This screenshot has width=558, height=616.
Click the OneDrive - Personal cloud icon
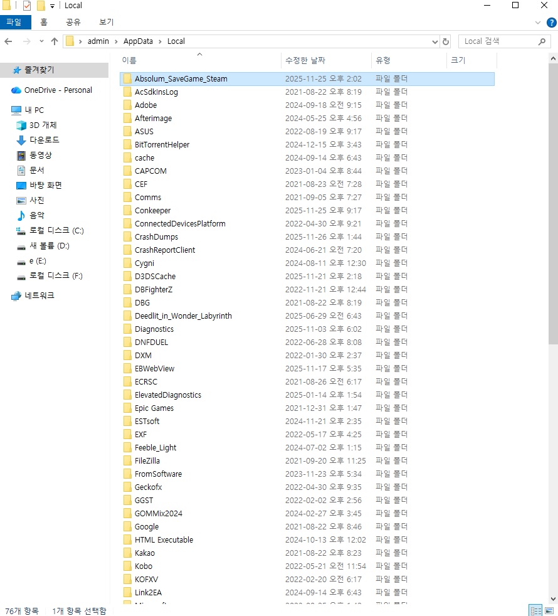(x=16, y=90)
